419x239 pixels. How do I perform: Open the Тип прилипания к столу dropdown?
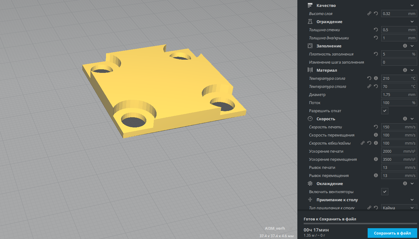pos(399,208)
